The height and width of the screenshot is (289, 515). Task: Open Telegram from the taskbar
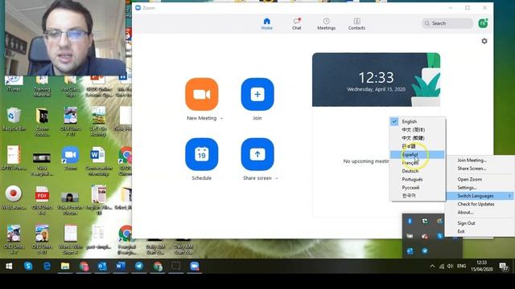[139, 266]
